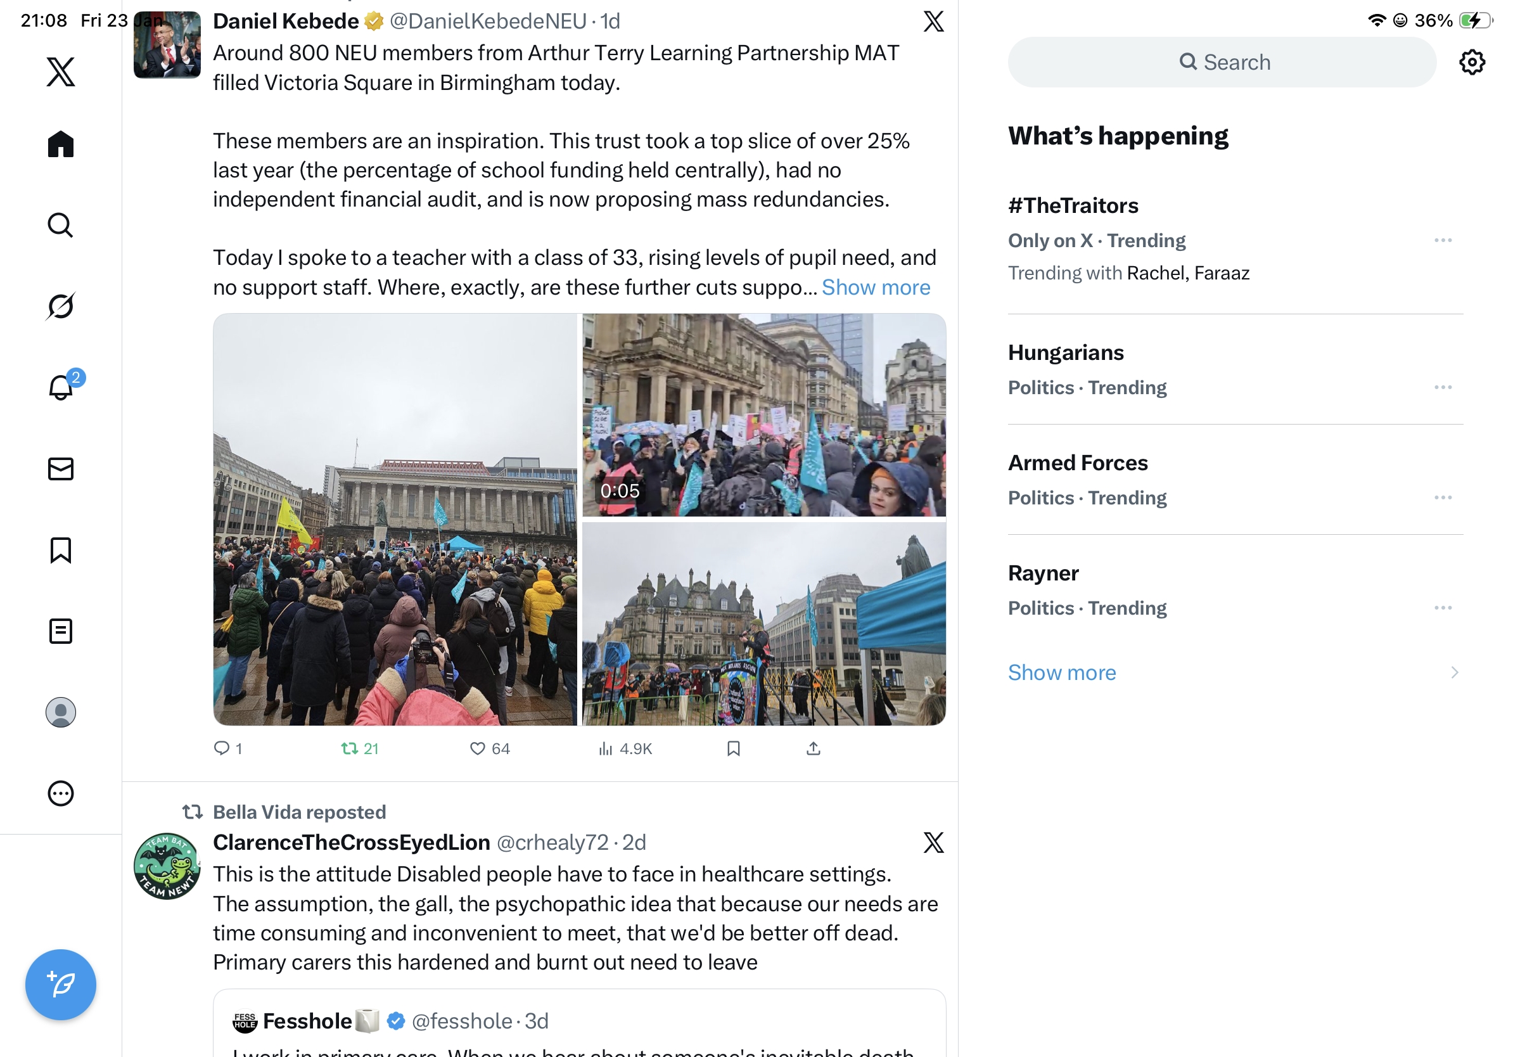Open Messages envelope icon

pos(61,469)
